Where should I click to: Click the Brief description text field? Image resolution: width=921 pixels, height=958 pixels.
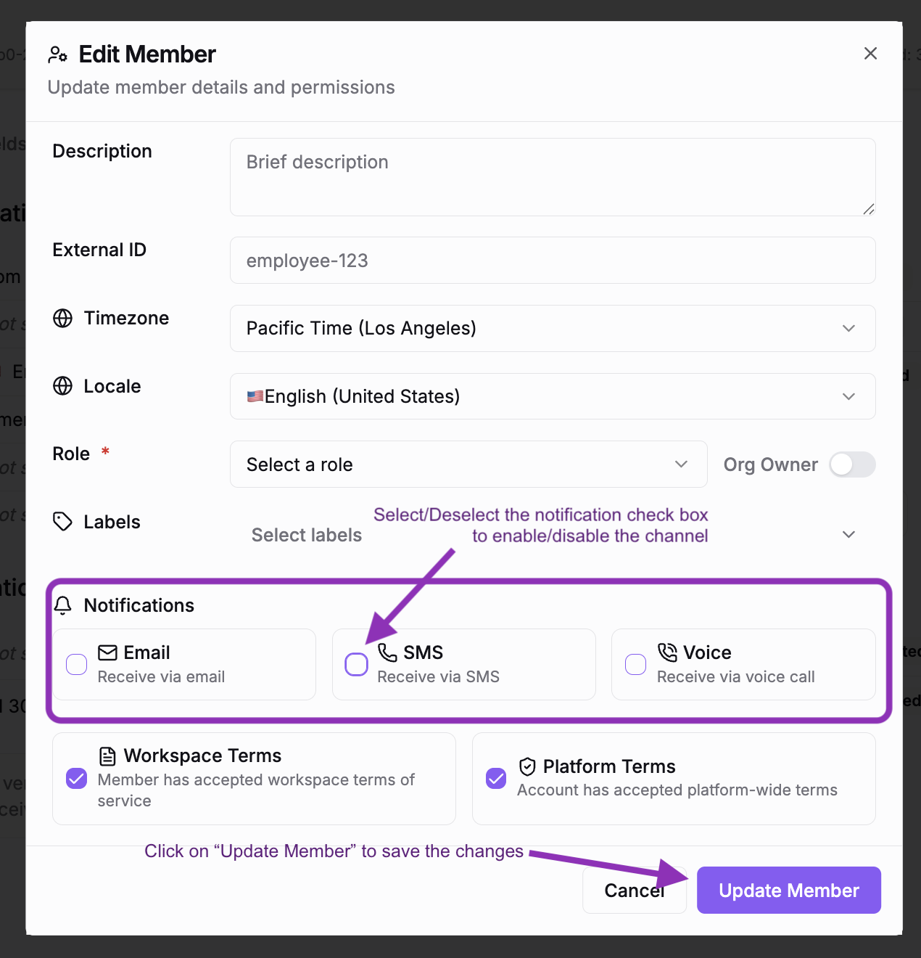tap(553, 176)
